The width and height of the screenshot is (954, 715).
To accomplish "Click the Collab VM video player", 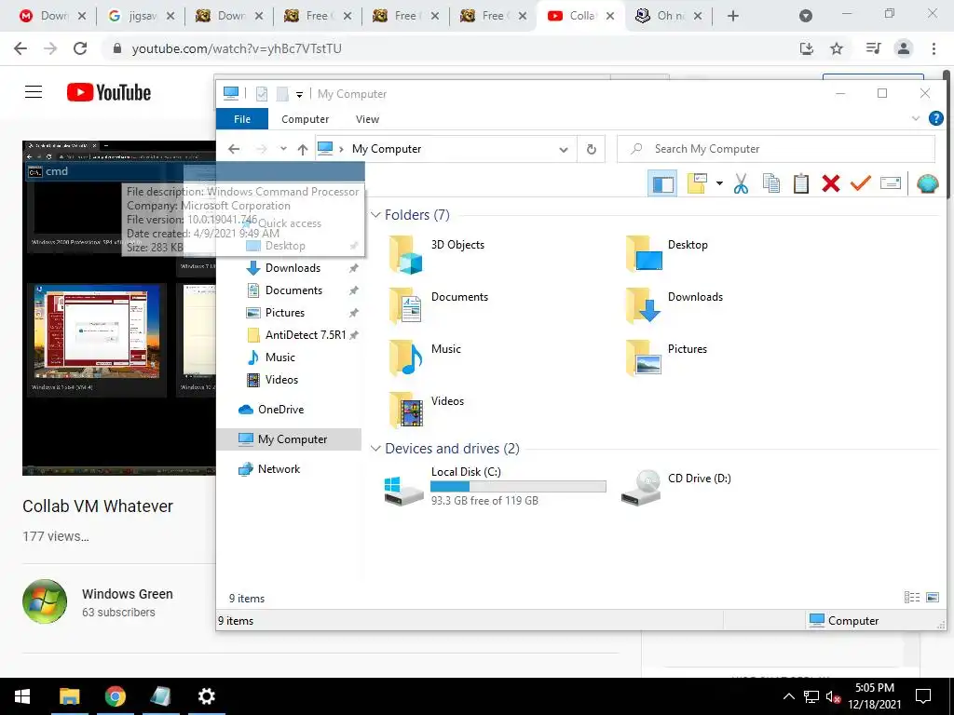I will point(119,307).
